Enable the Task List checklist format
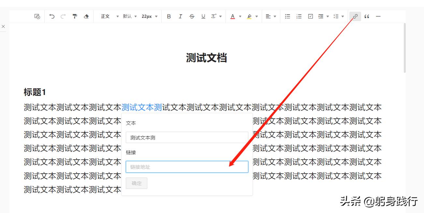This screenshot has height=213, width=424. (310, 16)
